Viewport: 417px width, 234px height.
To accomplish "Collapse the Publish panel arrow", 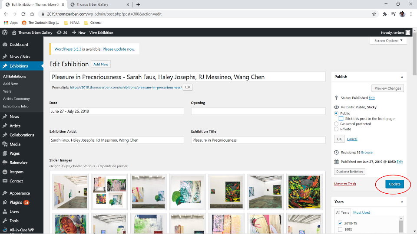I will tap(402, 77).
